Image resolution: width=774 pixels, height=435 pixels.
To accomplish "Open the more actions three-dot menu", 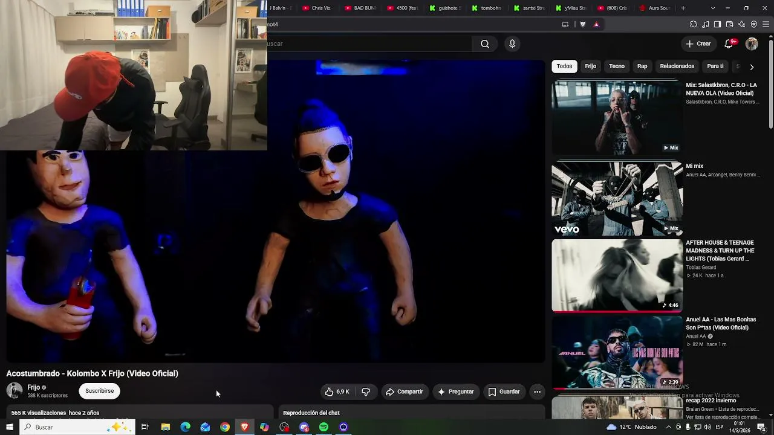I will [537, 391].
